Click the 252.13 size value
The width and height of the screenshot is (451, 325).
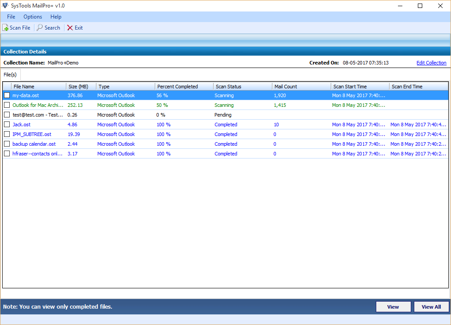[75, 105]
